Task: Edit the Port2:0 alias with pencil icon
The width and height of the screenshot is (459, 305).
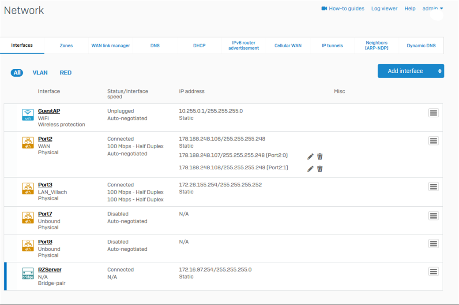Action: click(x=310, y=156)
